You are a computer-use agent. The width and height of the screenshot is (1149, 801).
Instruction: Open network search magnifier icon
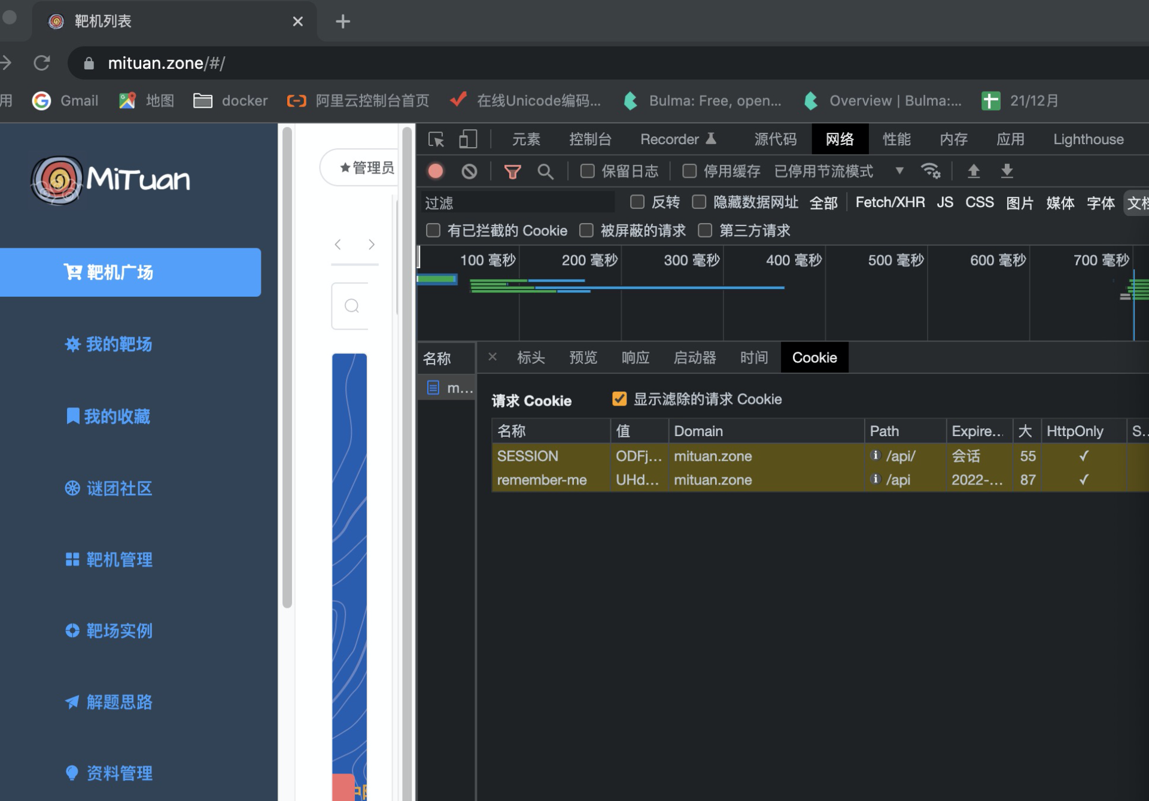545,172
